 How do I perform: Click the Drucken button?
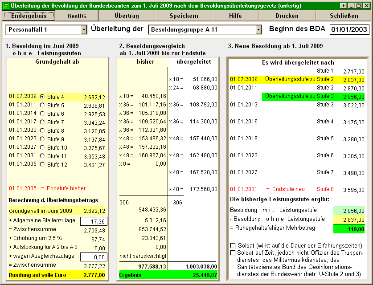point(287,16)
